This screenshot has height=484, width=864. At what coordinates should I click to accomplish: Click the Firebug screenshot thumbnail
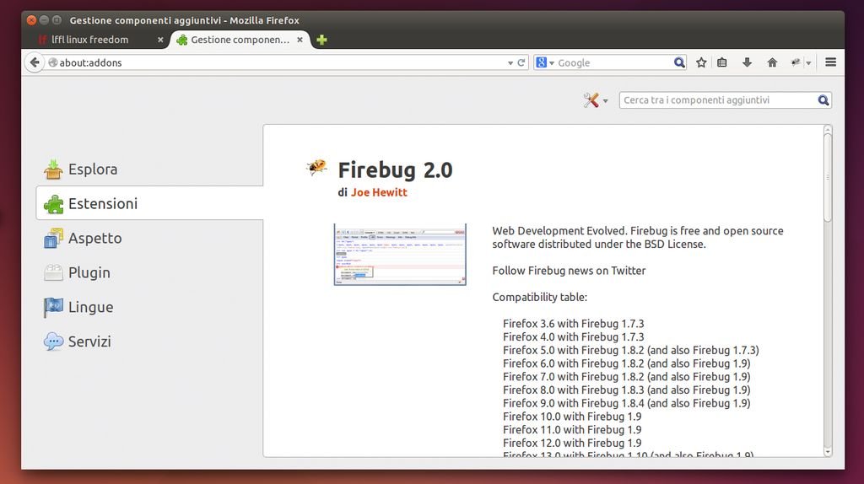point(400,254)
